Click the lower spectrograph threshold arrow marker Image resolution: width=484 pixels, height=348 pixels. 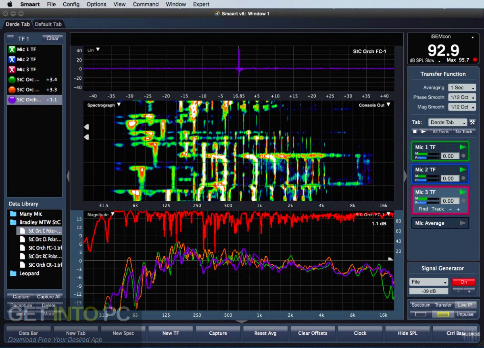pyautogui.click(x=86, y=137)
